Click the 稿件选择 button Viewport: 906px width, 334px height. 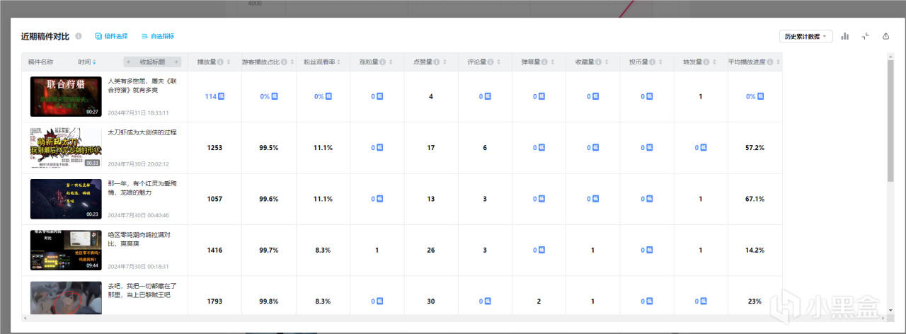(111, 36)
